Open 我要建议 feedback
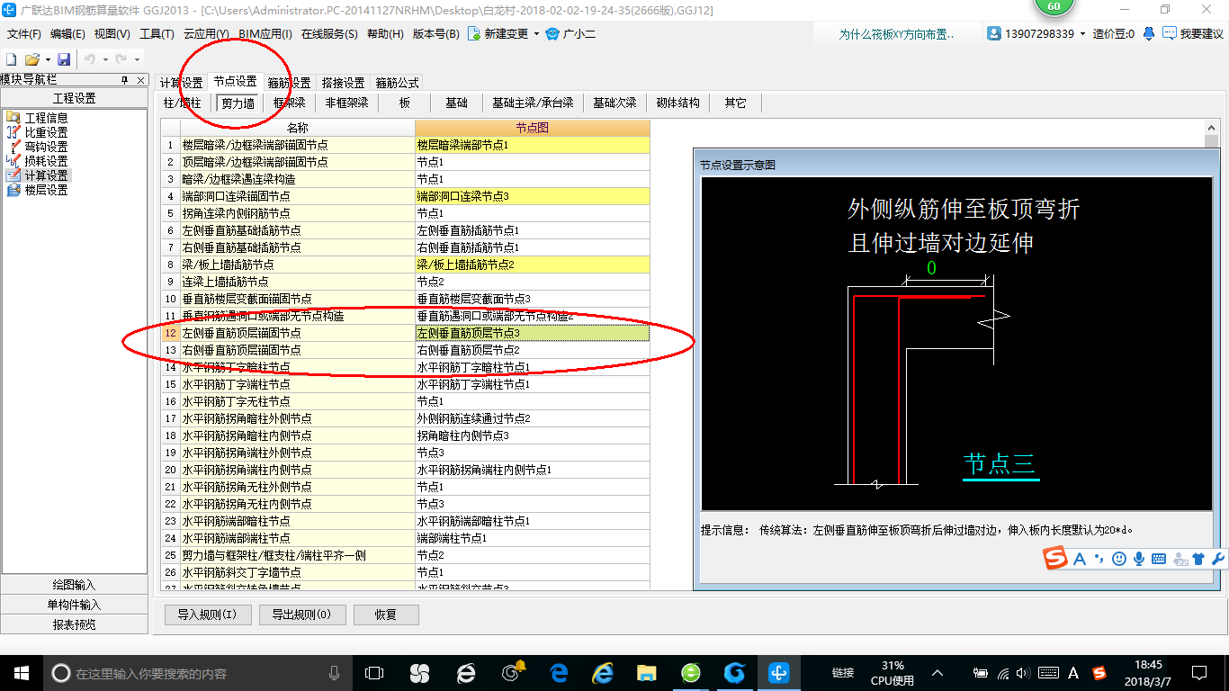Viewport: 1229px width, 691px height. point(1193,33)
